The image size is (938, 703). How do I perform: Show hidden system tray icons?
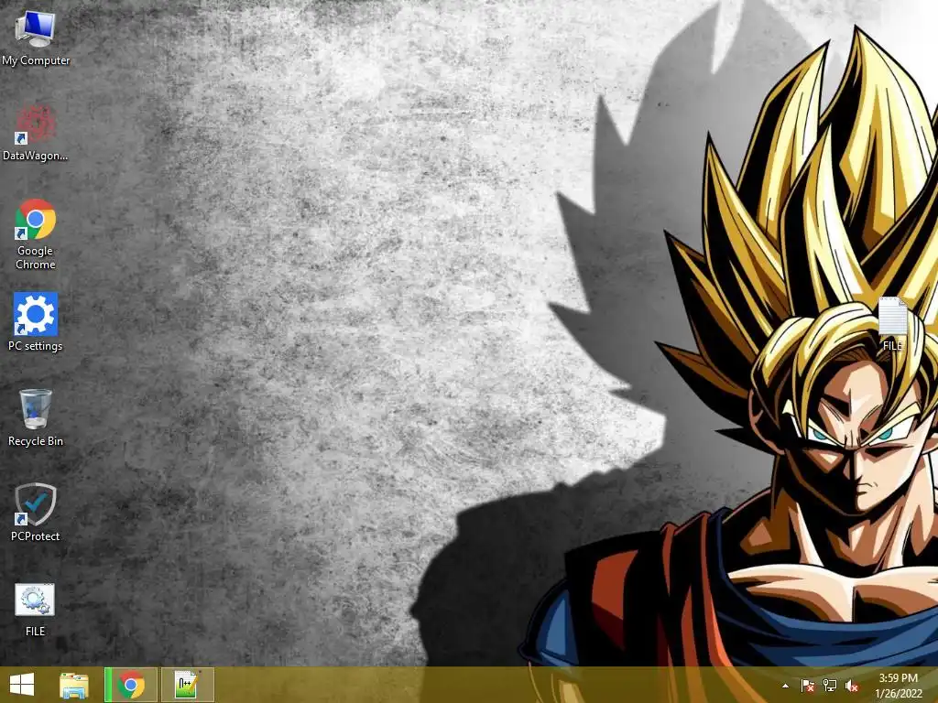pos(785,686)
